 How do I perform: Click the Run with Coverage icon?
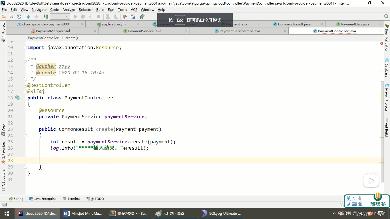91,17
